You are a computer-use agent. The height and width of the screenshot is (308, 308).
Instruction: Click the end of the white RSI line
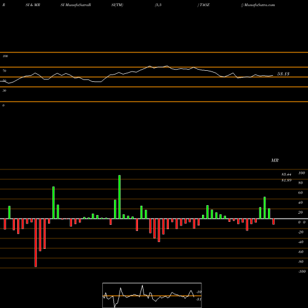[x=273, y=75]
